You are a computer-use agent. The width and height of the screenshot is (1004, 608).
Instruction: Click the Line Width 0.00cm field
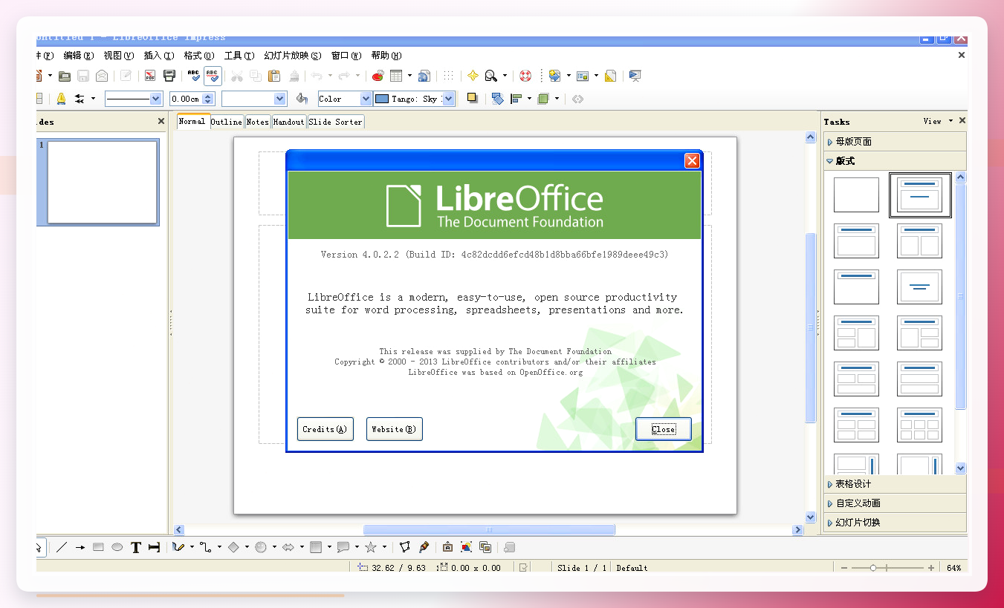click(x=186, y=99)
